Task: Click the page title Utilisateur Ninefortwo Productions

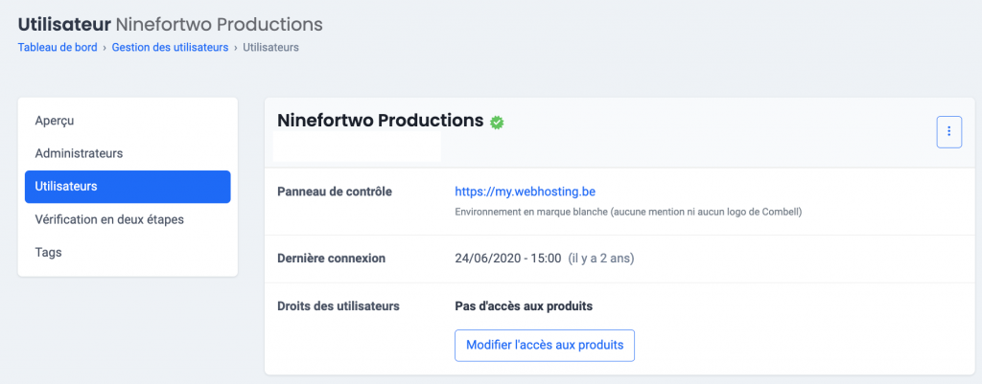Action: pyautogui.click(x=171, y=23)
